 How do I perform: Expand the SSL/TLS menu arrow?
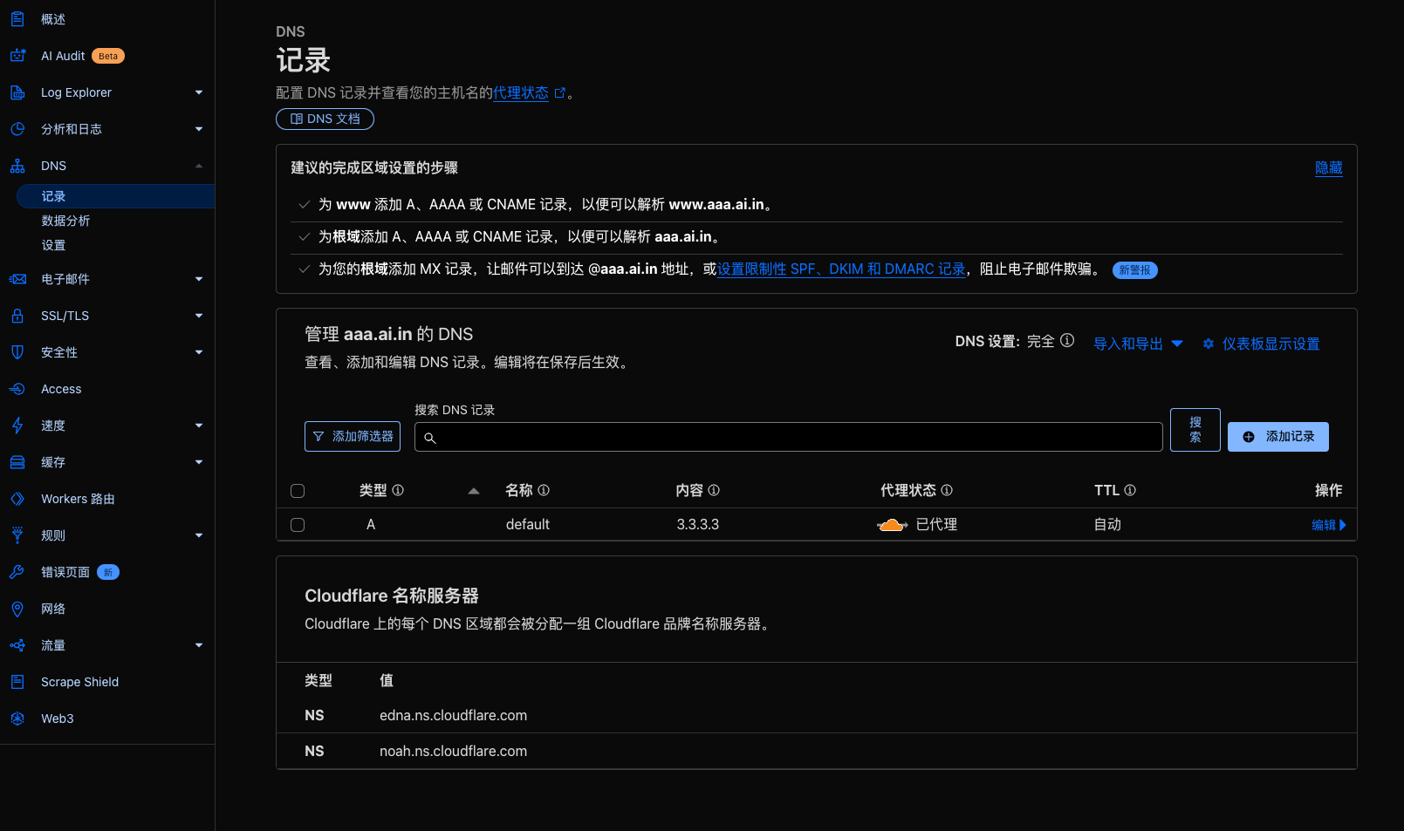coord(199,316)
